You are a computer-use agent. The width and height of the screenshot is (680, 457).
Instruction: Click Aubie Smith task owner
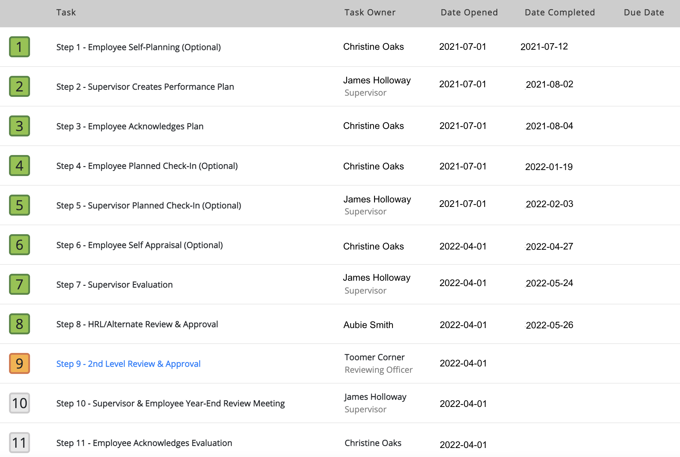point(368,325)
